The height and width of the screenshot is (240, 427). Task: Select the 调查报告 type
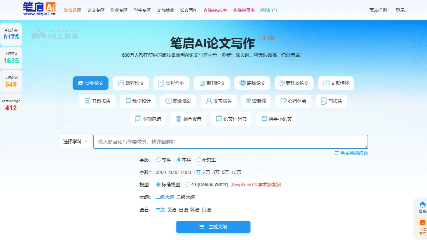[x=188, y=119]
